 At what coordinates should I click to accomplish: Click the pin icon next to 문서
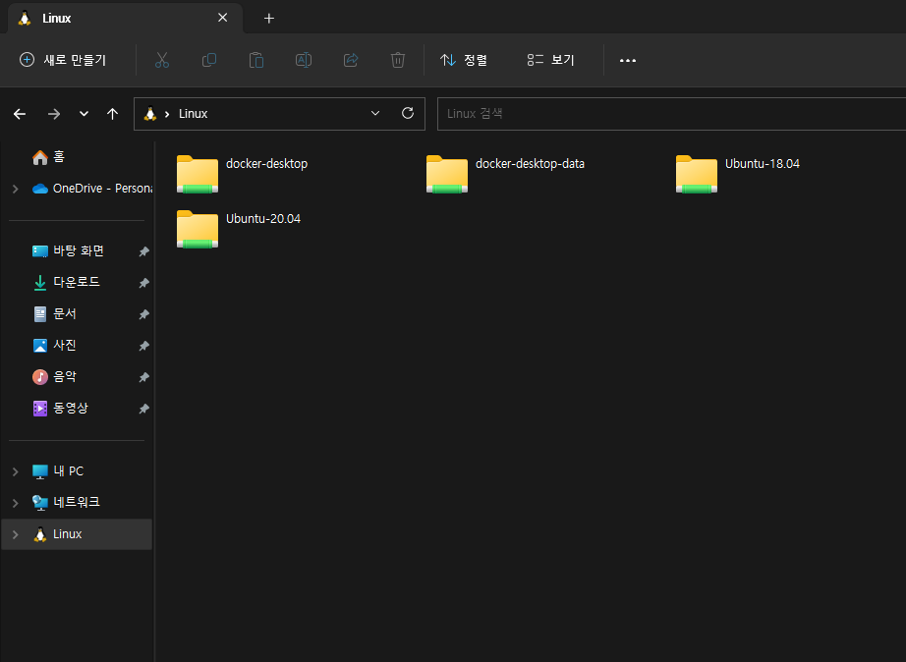point(143,314)
